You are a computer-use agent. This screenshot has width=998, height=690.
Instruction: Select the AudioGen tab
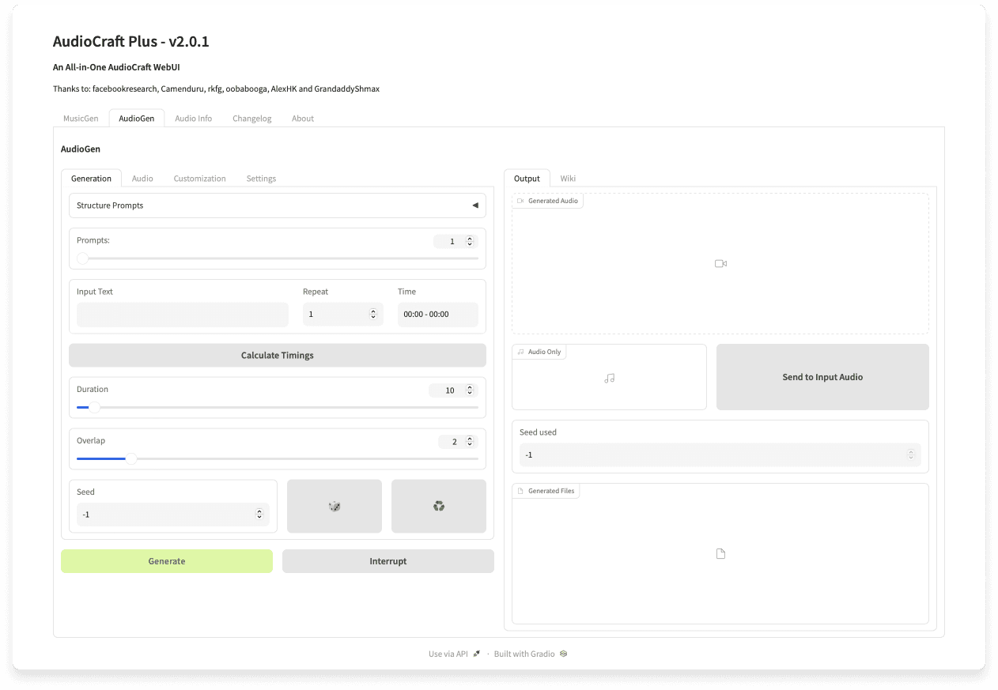pyautogui.click(x=137, y=119)
